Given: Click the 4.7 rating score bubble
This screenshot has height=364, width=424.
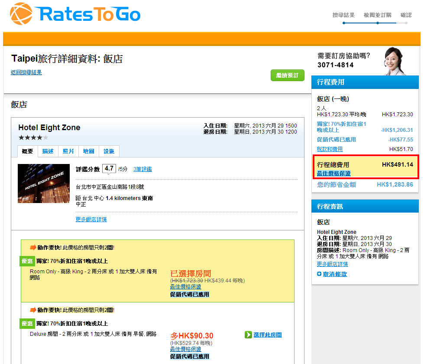Looking at the screenshot, I should pyautogui.click(x=109, y=169).
